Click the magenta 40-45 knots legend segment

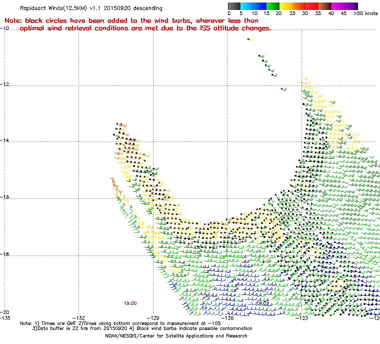point(338,6)
